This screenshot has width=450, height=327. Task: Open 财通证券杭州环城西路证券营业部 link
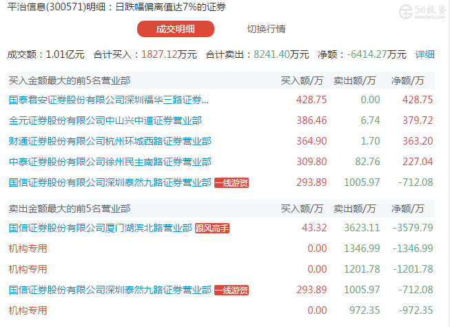click(110, 141)
